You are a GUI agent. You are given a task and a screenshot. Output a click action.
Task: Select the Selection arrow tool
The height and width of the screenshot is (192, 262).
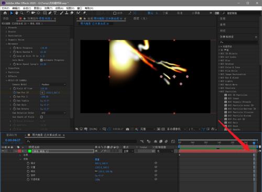pos(12,13)
